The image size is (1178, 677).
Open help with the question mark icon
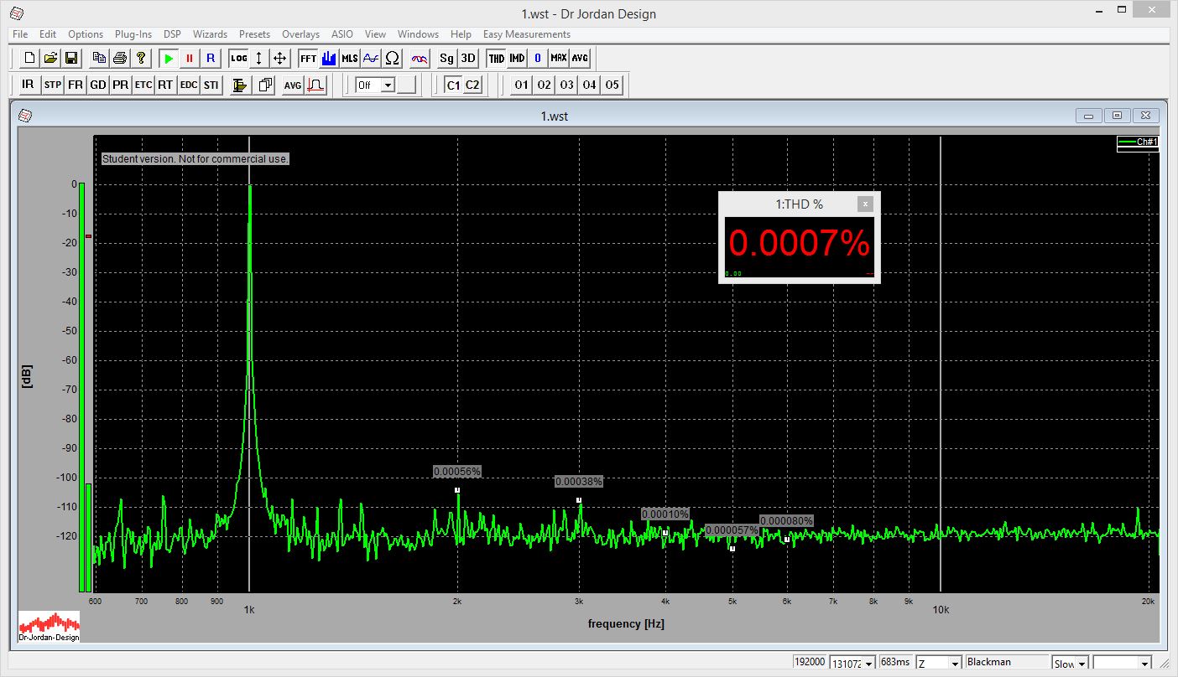click(x=141, y=58)
